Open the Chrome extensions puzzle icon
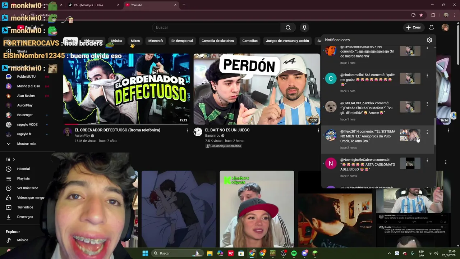 433,15
